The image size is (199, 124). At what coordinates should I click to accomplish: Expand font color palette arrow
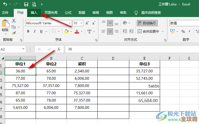click(x=82, y=31)
